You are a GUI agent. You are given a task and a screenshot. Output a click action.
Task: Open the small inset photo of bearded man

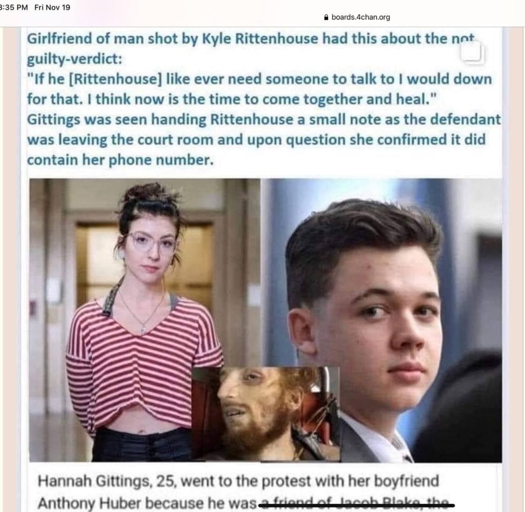266,414
